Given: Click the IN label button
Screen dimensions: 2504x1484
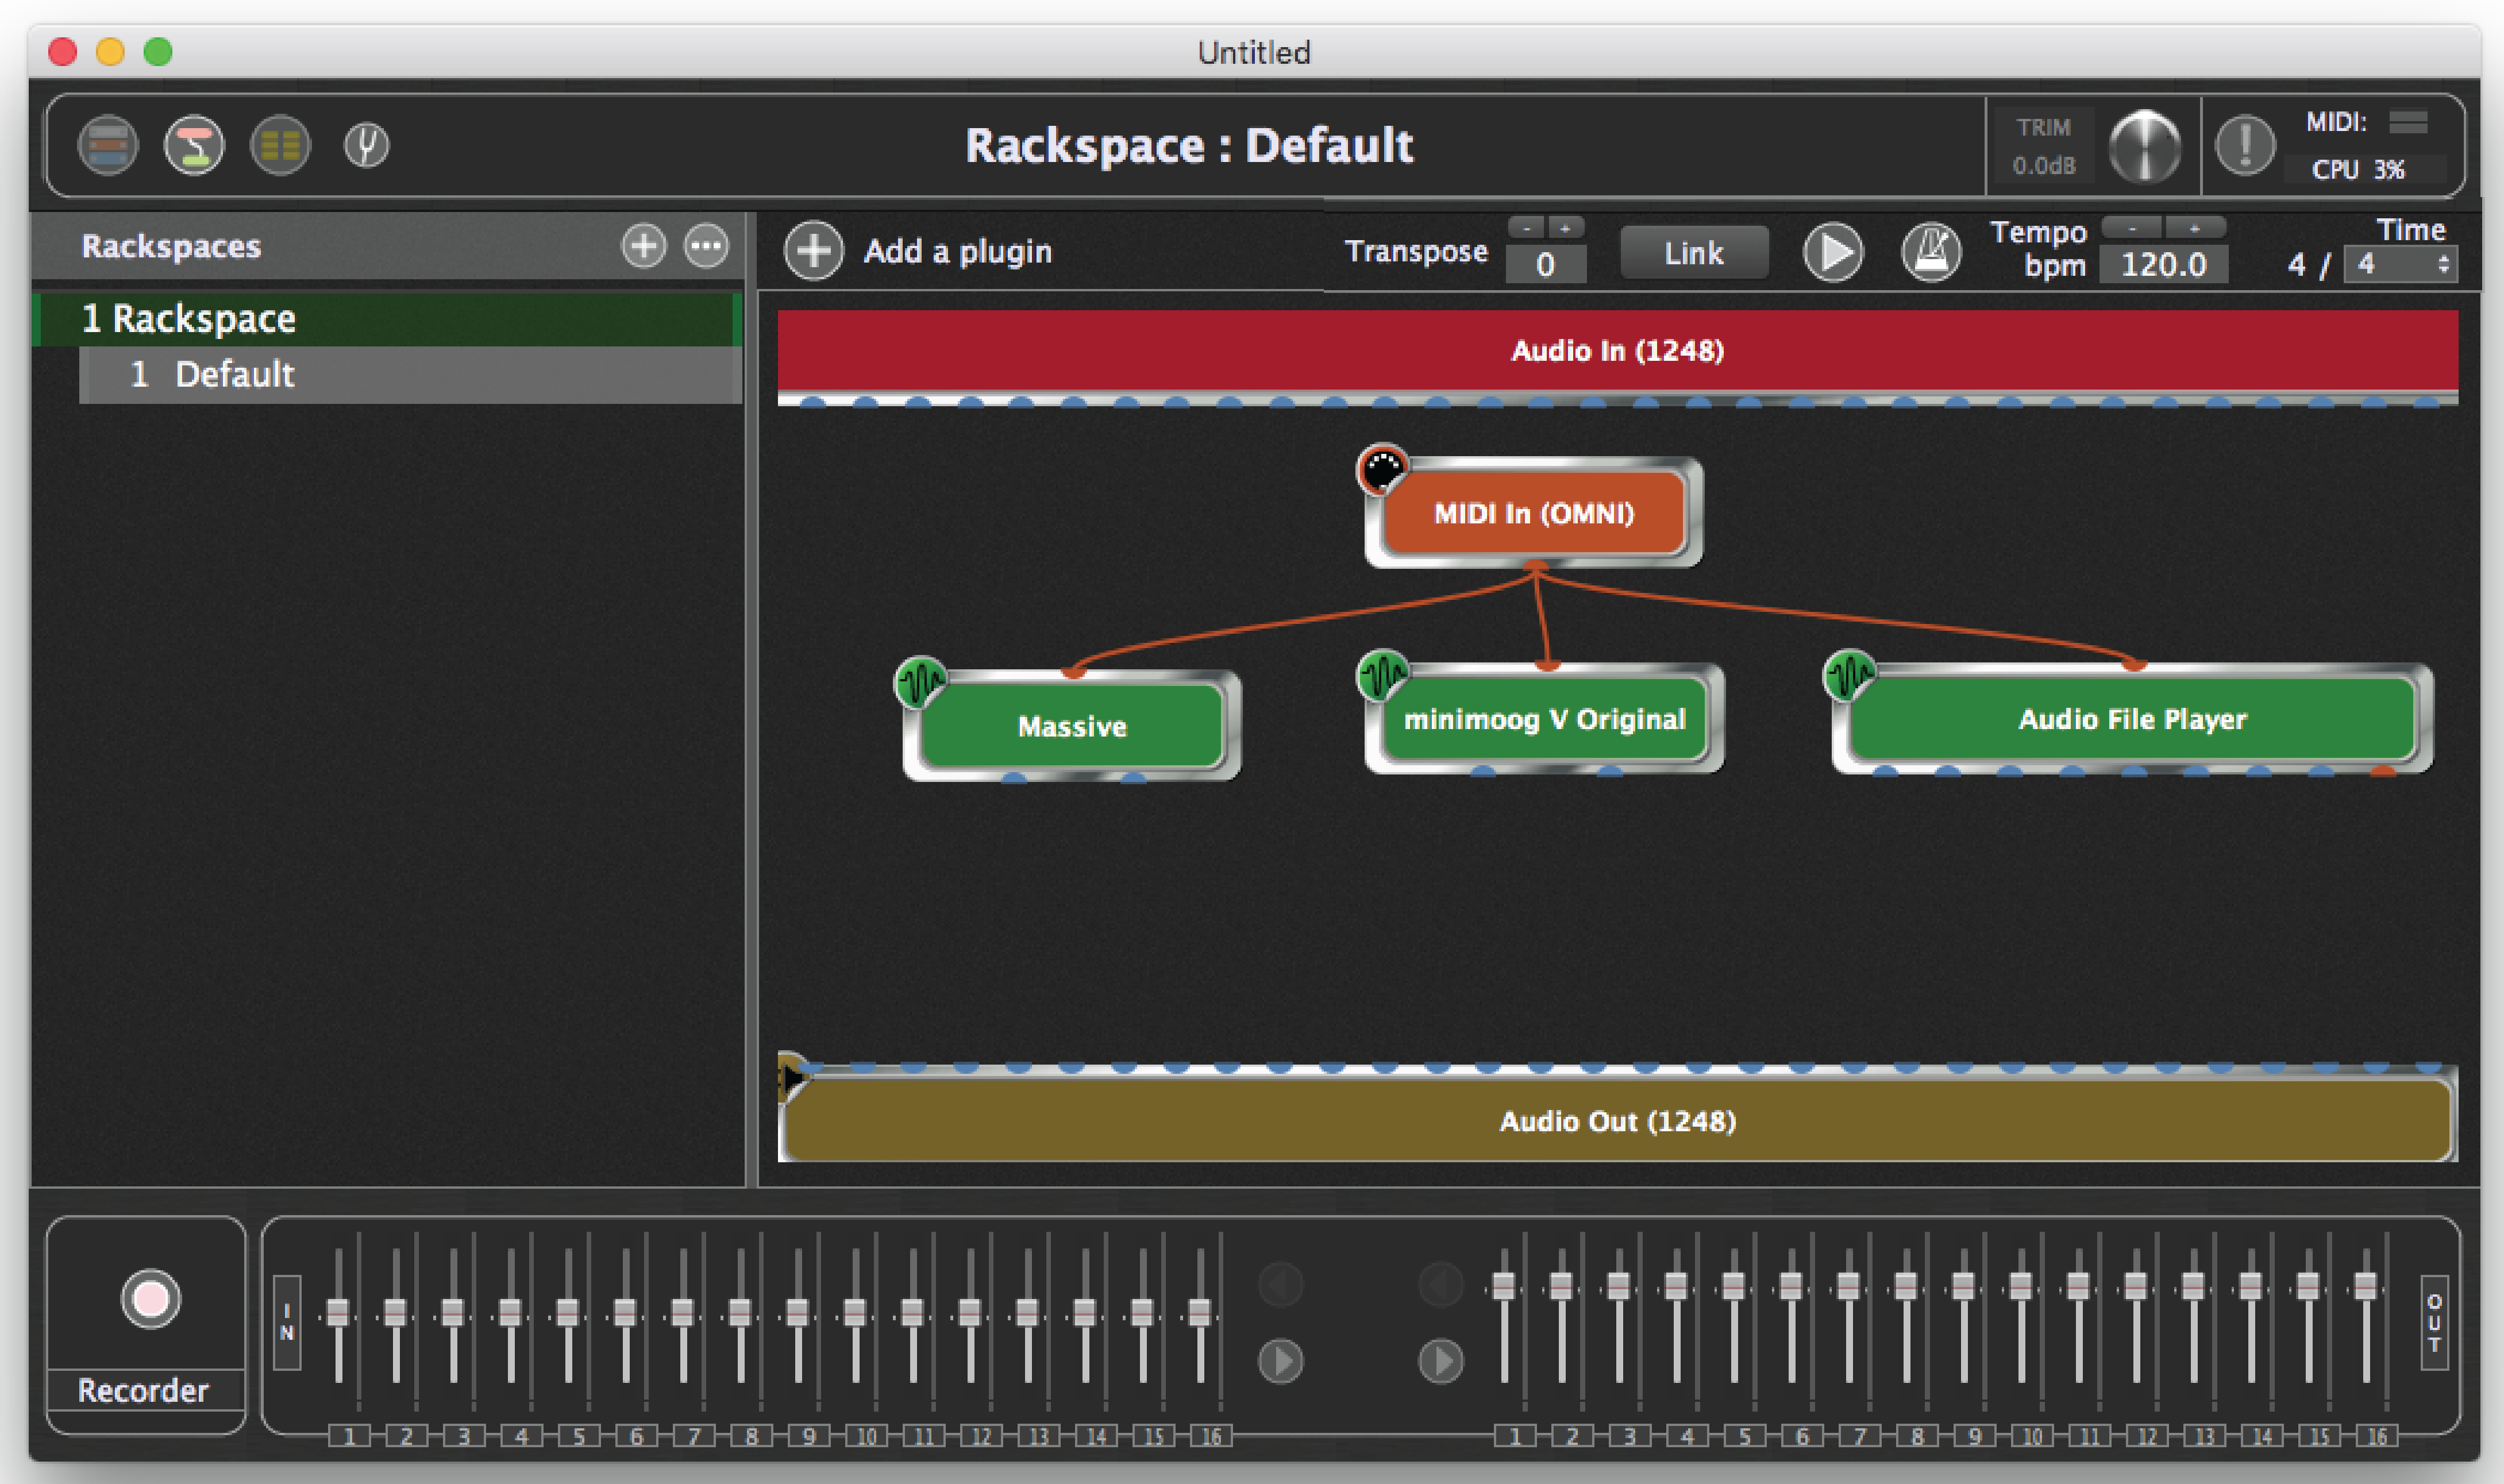Looking at the screenshot, I should coord(287,1322).
